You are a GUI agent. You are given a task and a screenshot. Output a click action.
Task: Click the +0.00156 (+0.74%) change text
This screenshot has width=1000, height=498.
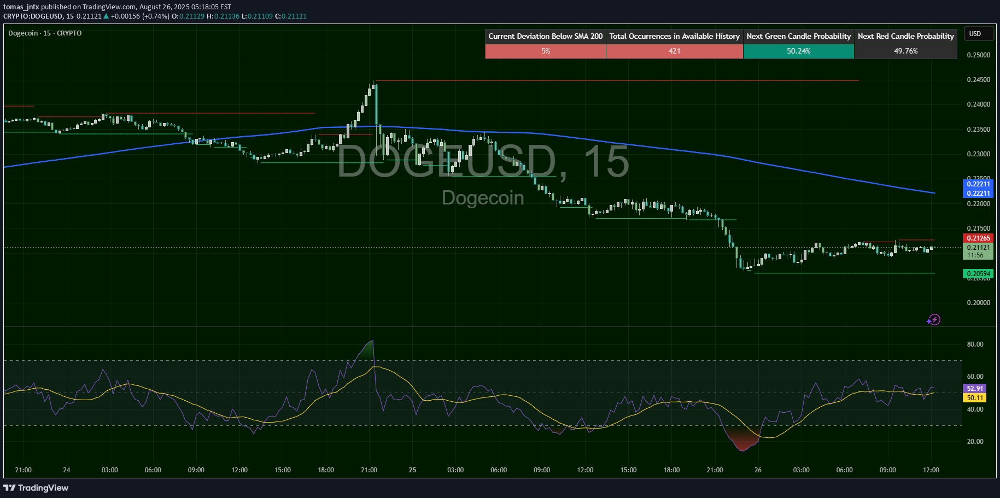(140, 16)
